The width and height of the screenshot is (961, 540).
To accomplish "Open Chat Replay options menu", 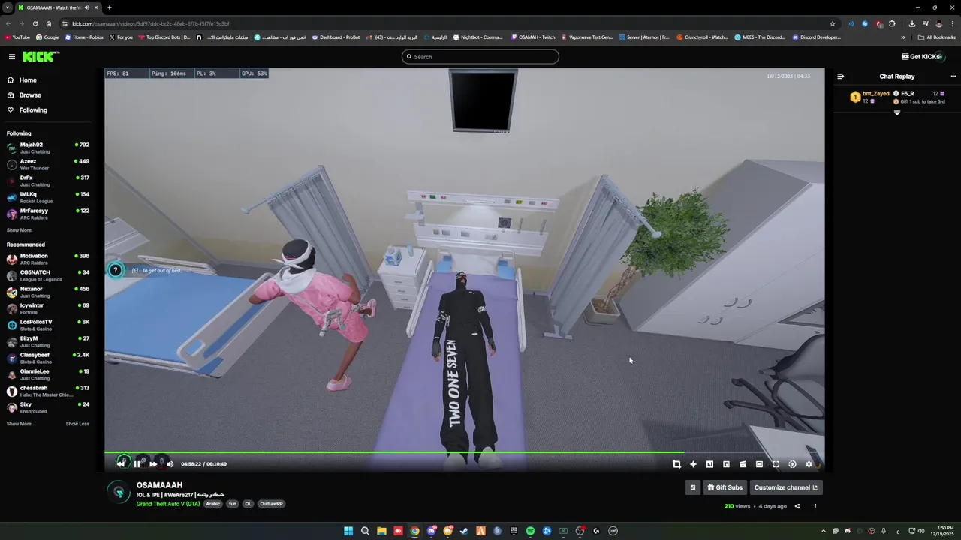I will (953, 76).
